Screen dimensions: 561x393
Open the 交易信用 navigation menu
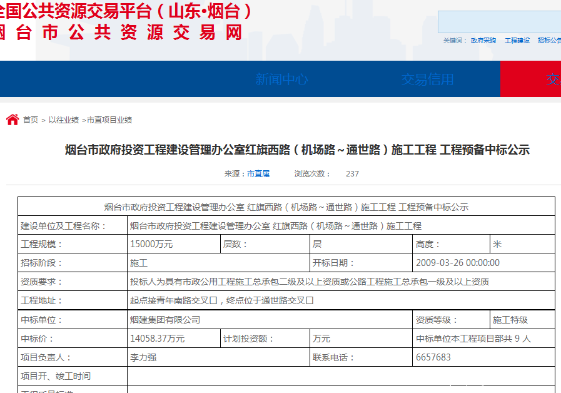point(427,79)
